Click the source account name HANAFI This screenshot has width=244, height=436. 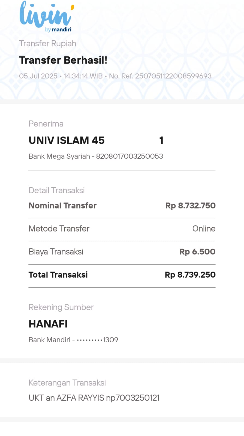(x=48, y=324)
